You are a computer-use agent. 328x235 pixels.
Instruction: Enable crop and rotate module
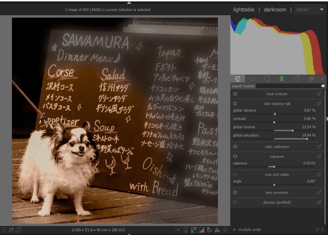[x=235, y=174]
